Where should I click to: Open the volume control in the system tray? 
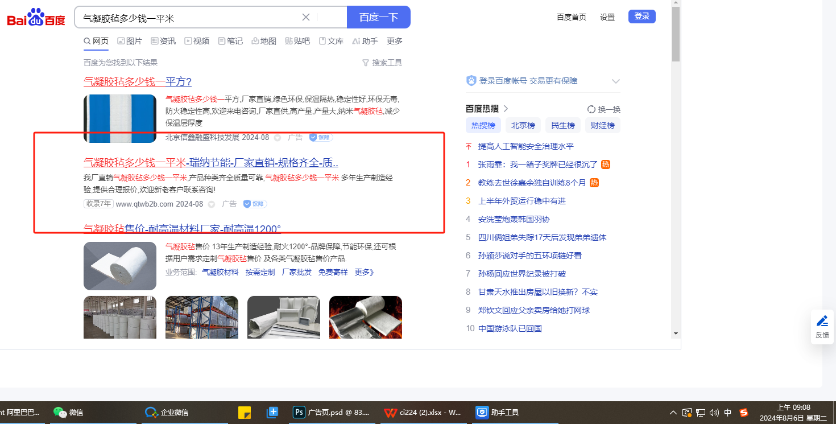[714, 413]
